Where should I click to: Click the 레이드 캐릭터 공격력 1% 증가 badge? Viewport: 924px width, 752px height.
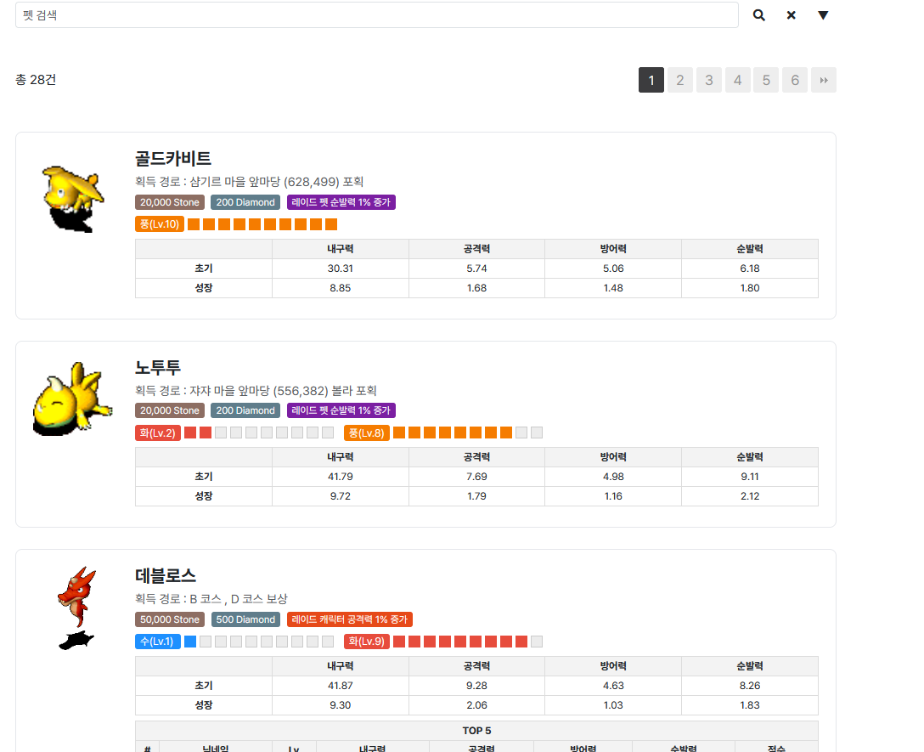coord(350,619)
